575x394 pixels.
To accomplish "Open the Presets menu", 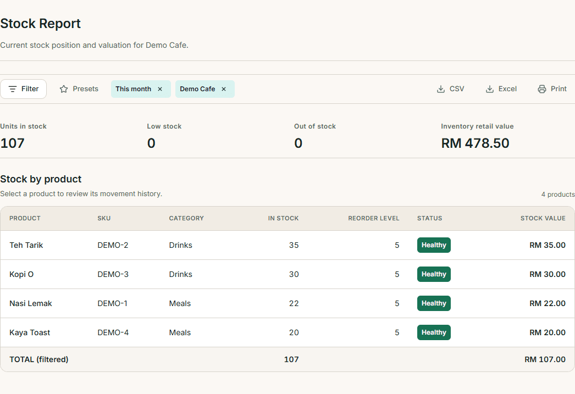I will 79,89.
